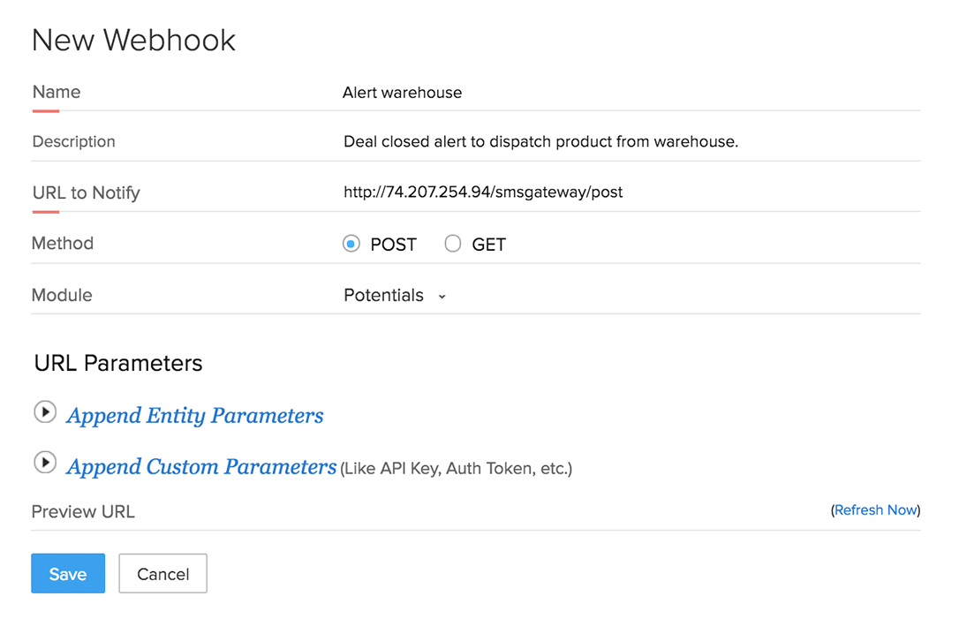Click the GET text label
The width and height of the screenshot is (974, 626).
(x=489, y=245)
